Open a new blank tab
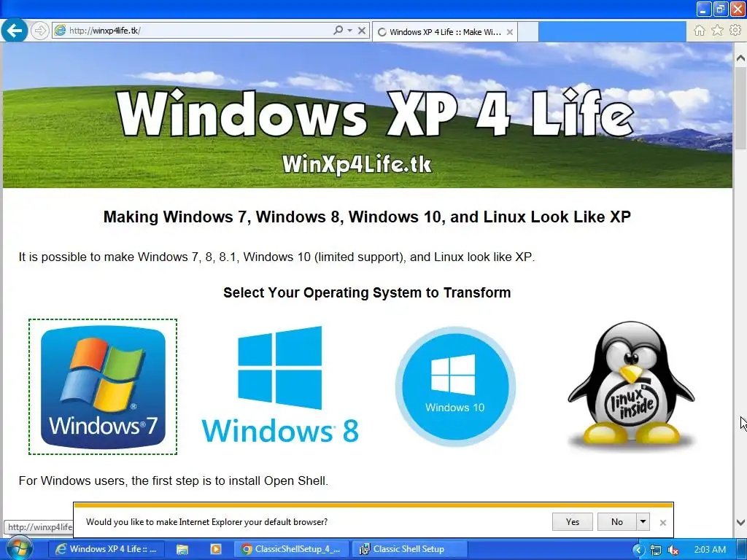 [528, 32]
